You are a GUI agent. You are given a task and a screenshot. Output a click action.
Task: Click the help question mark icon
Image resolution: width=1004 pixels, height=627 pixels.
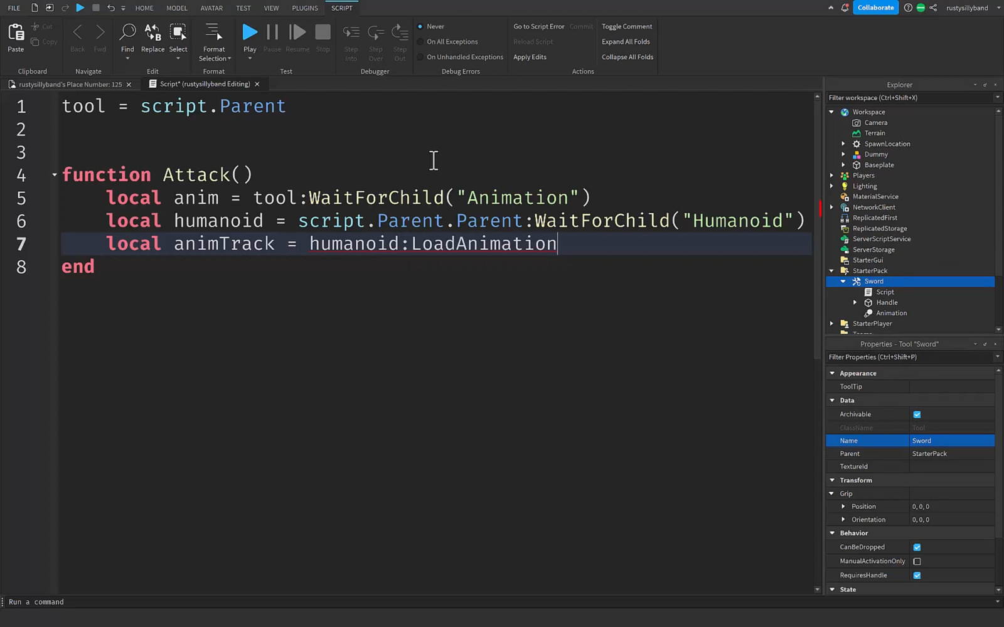tap(908, 8)
